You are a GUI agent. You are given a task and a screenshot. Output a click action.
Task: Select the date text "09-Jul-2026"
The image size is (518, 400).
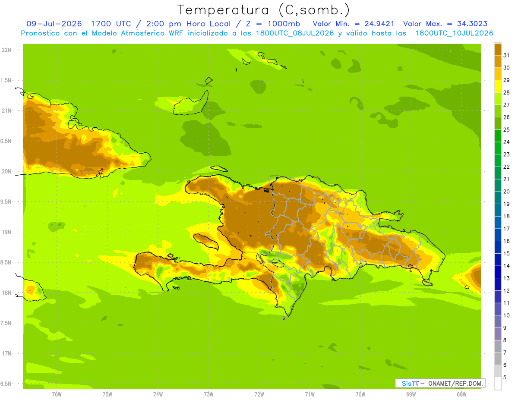[x=54, y=24]
